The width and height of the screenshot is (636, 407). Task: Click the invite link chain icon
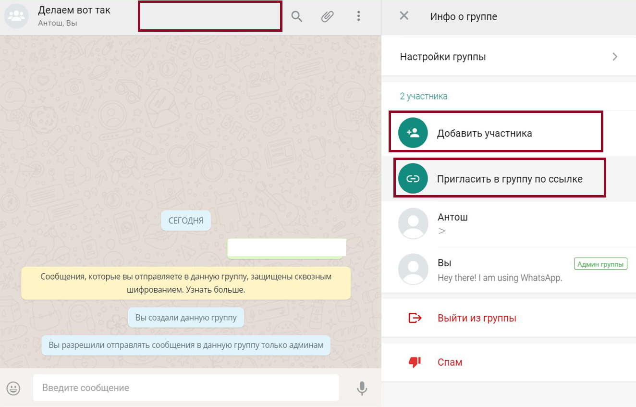click(x=413, y=179)
